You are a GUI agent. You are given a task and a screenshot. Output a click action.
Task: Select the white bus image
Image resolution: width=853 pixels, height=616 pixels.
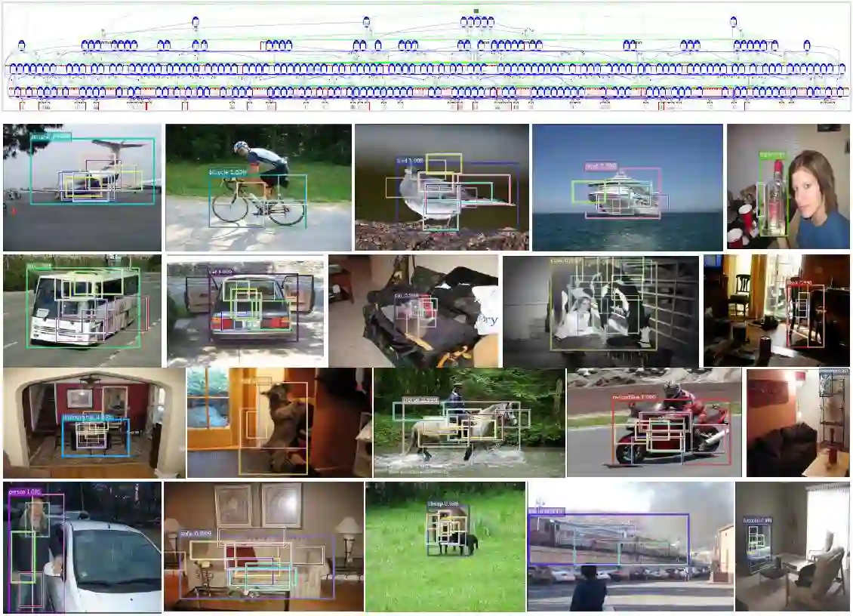pos(82,311)
